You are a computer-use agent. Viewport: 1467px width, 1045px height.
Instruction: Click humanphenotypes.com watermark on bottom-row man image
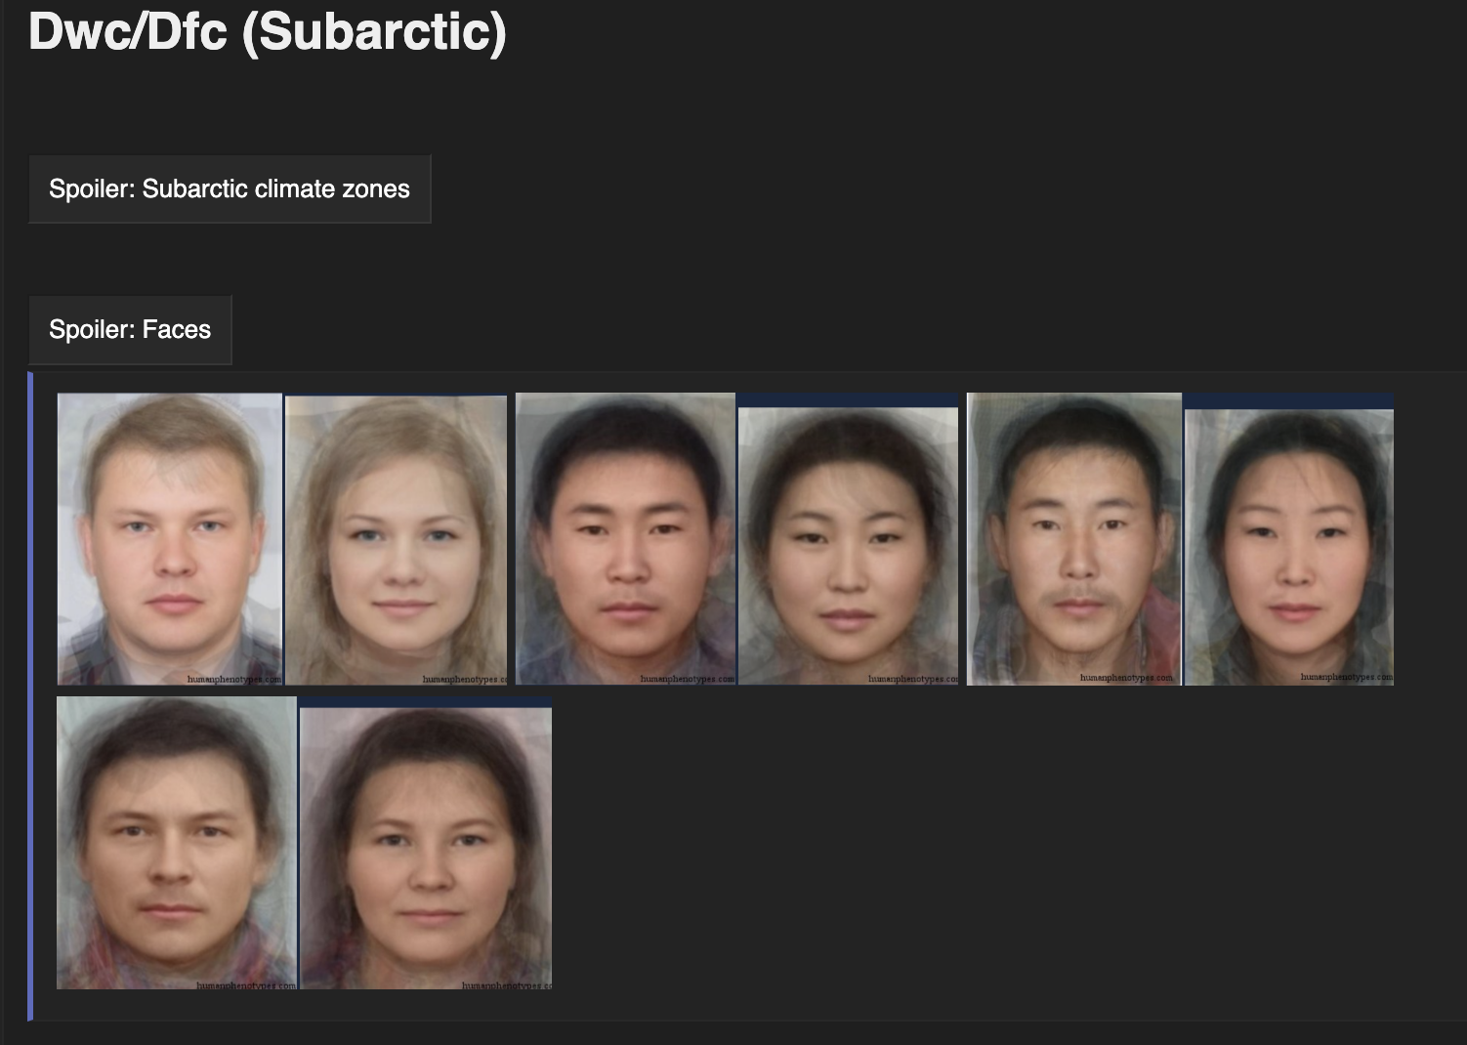pos(247,984)
